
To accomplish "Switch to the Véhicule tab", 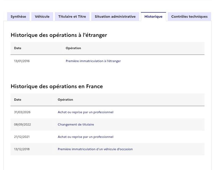I will [x=42, y=17].
